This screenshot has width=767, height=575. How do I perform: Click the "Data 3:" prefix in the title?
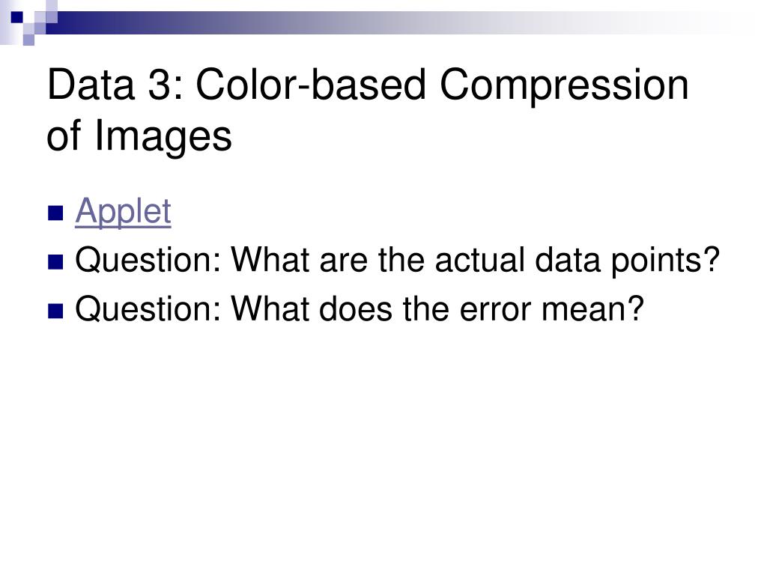115,85
